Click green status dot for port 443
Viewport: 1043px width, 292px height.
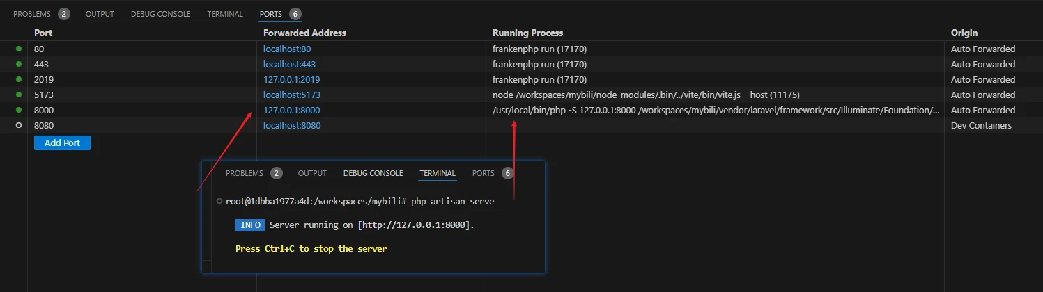pos(19,64)
